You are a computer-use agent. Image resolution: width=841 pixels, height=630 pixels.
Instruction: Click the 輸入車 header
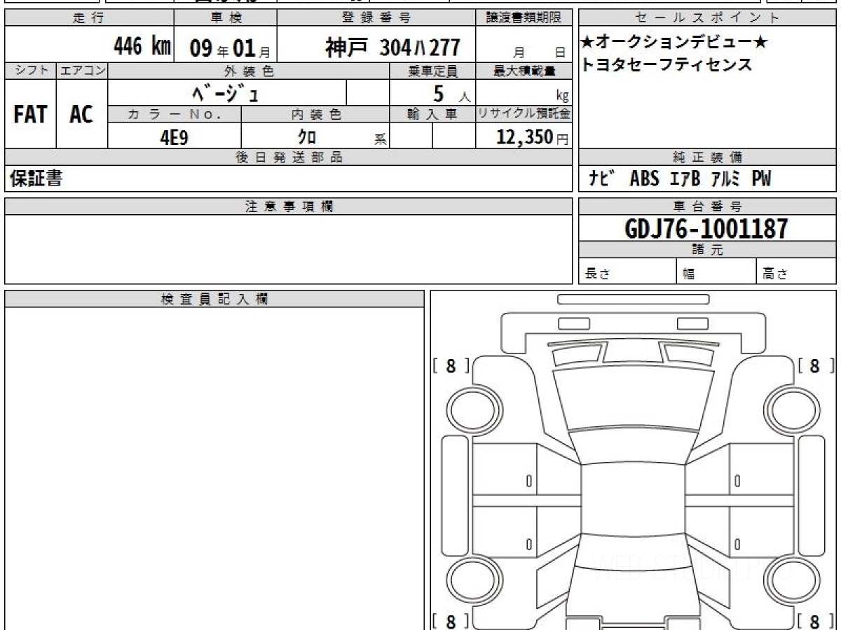(x=432, y=114)
